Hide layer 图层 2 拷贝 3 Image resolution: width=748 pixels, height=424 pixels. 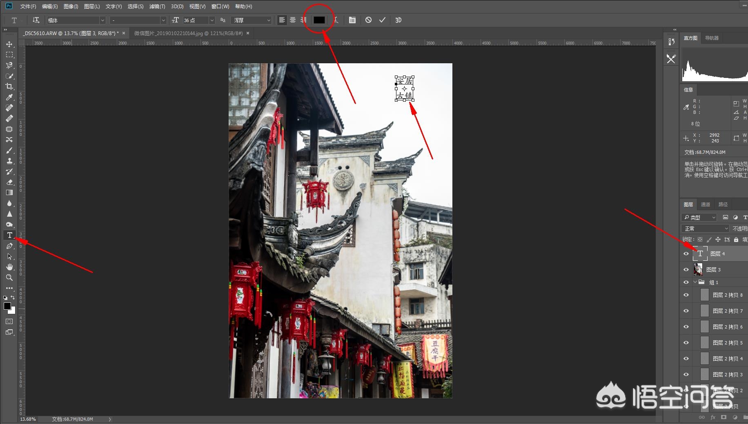point(686,375)
